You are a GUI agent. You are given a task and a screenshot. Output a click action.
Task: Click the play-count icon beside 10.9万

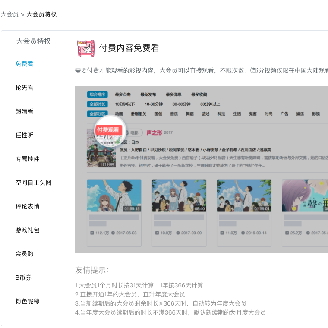click(x=157, y=233)
